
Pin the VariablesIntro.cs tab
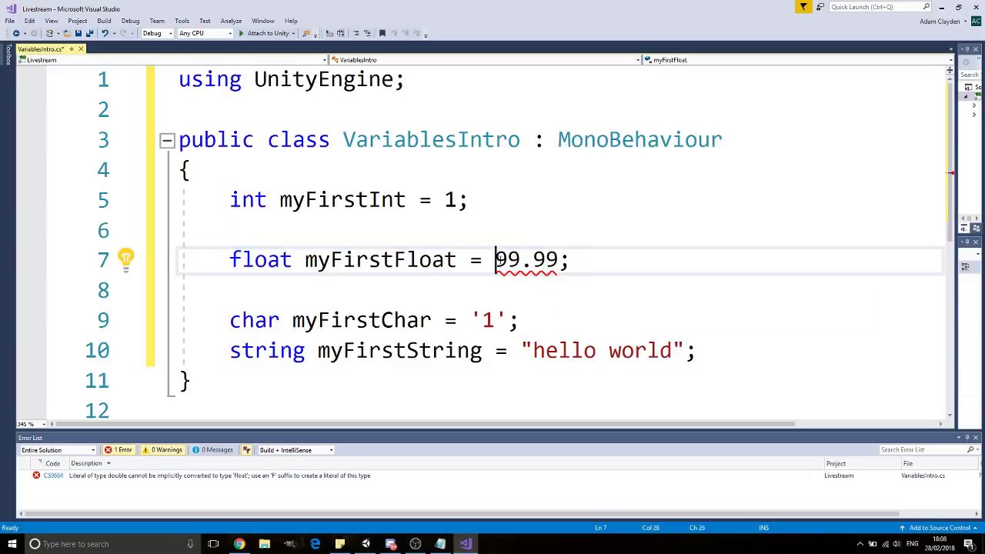[x=71, y=49]
